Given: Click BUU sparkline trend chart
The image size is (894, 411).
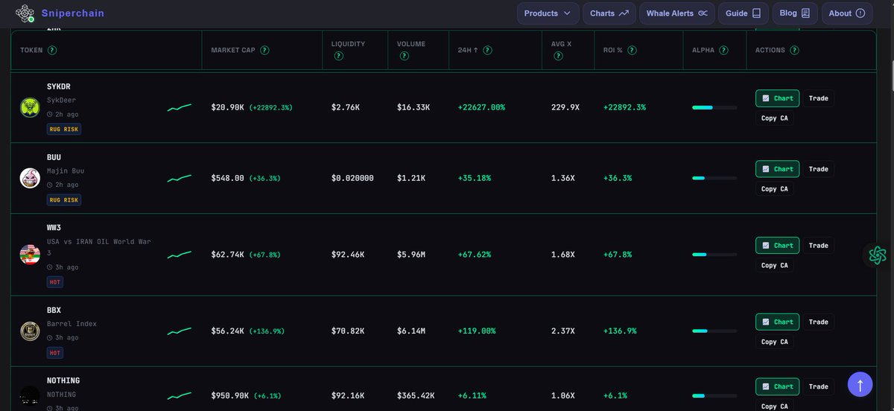Looking at the screenshot, I should click(180, 179).
